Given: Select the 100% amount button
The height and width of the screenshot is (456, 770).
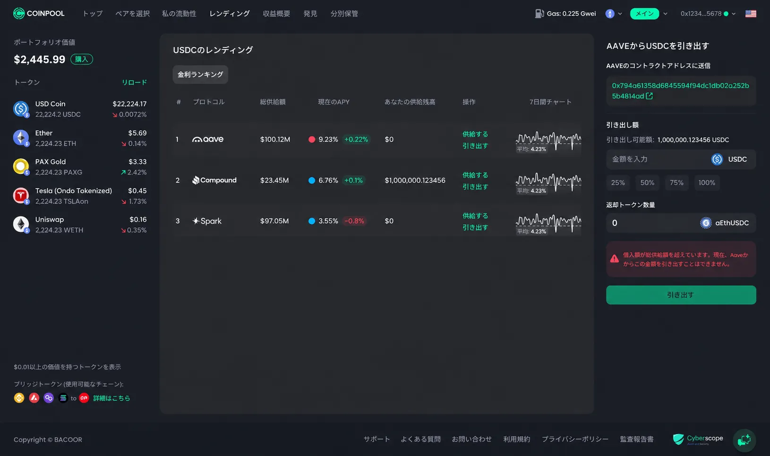Looking at the screenshot, I should click(x=707, y=183).
